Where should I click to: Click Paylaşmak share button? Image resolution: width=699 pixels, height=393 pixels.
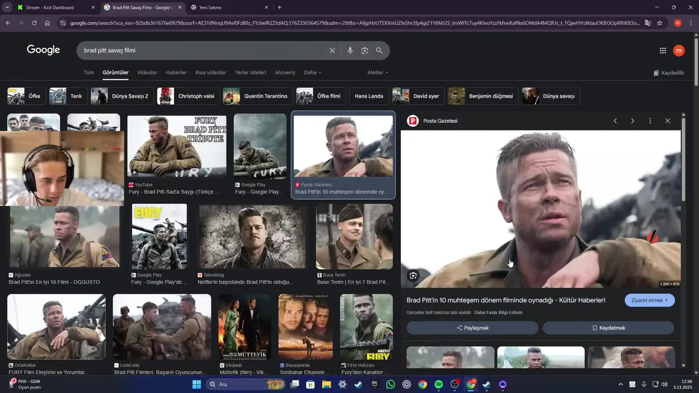(x=472, y=327)
